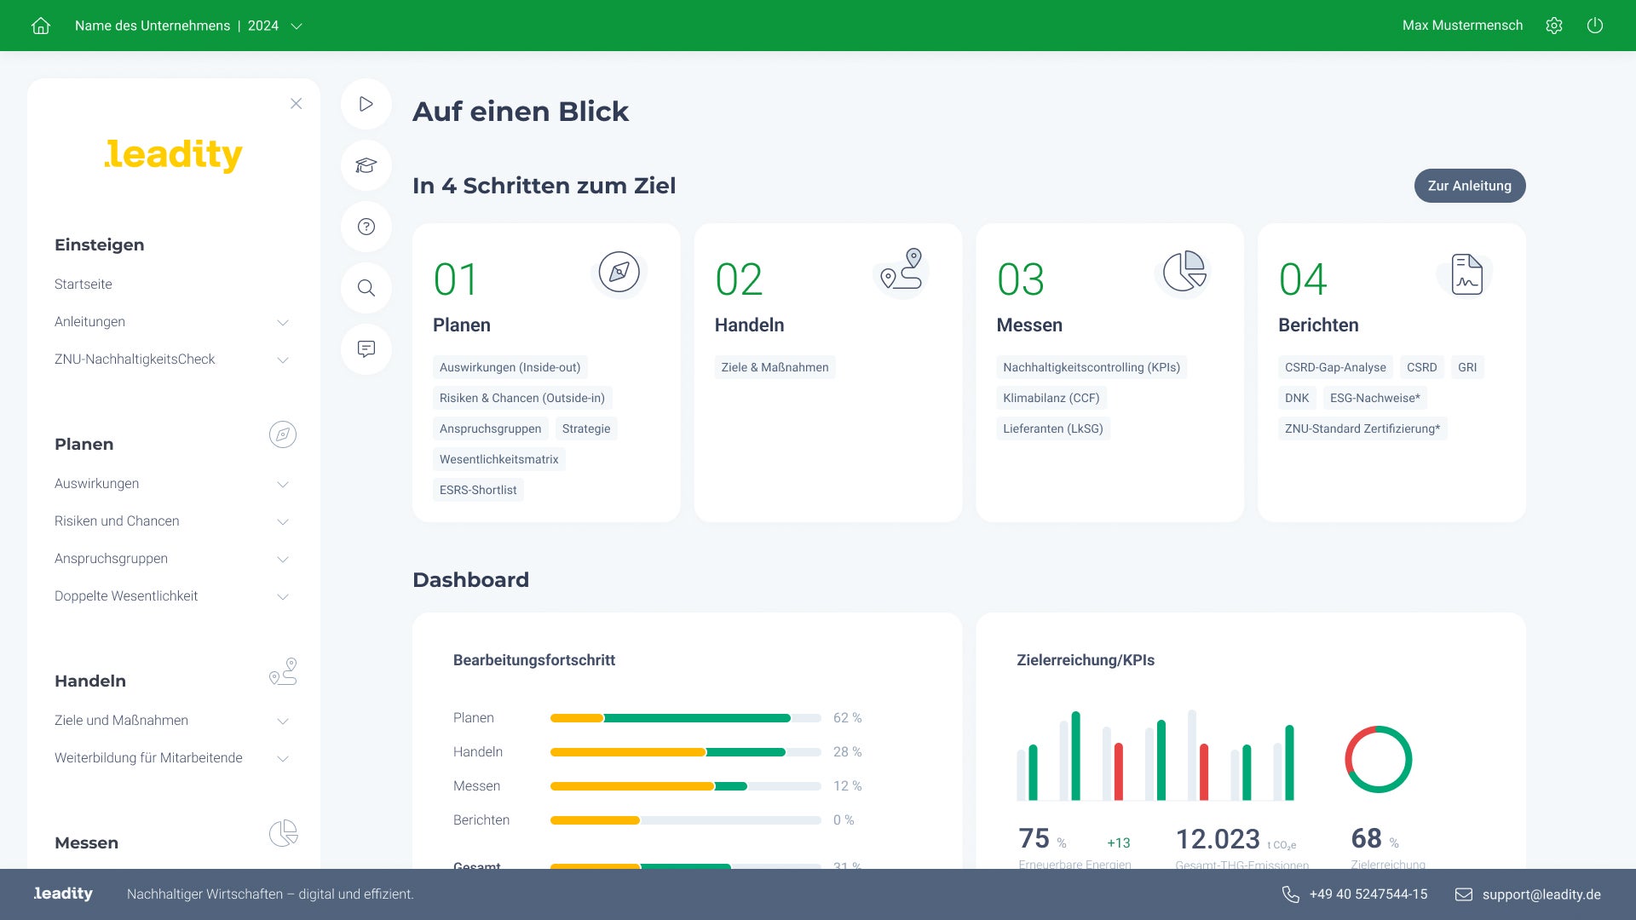This screenshot has height=920, width=1636.
Task: Open company and year dropdown chevron
Action: click(297, 26)
